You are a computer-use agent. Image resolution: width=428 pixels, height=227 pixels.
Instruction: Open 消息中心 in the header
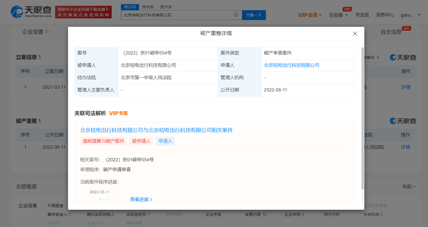385,15
